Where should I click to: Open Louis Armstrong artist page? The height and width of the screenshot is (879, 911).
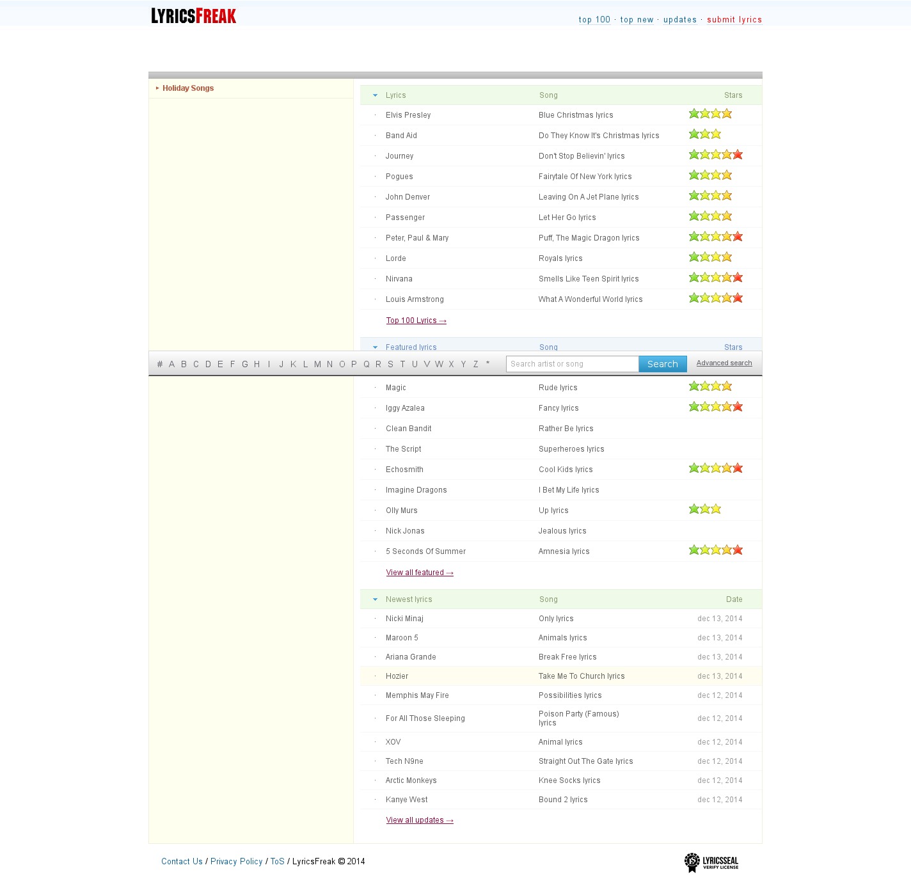click(415, 299)
